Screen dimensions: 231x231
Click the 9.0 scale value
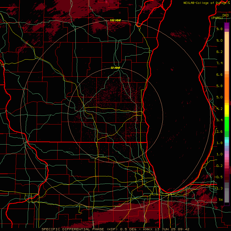click(x=219, y=40)
